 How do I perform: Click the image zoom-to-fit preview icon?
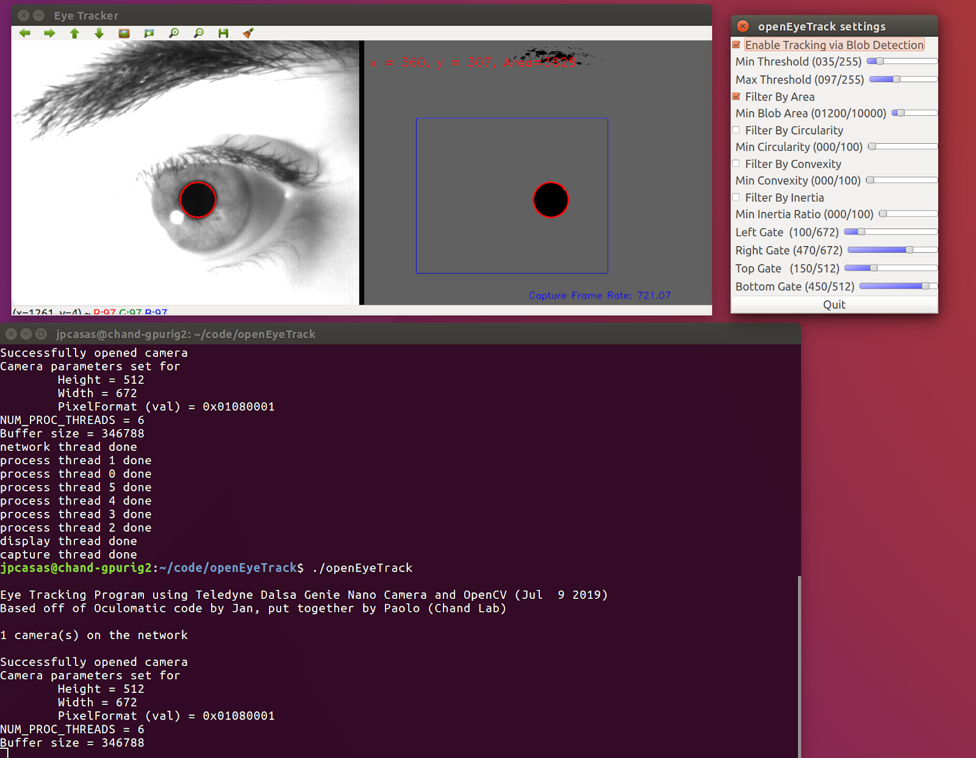pos(149,33)
